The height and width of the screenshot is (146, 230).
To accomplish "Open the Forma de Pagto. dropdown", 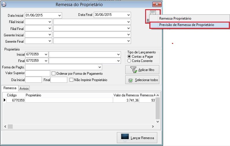I will pos(100,67).
